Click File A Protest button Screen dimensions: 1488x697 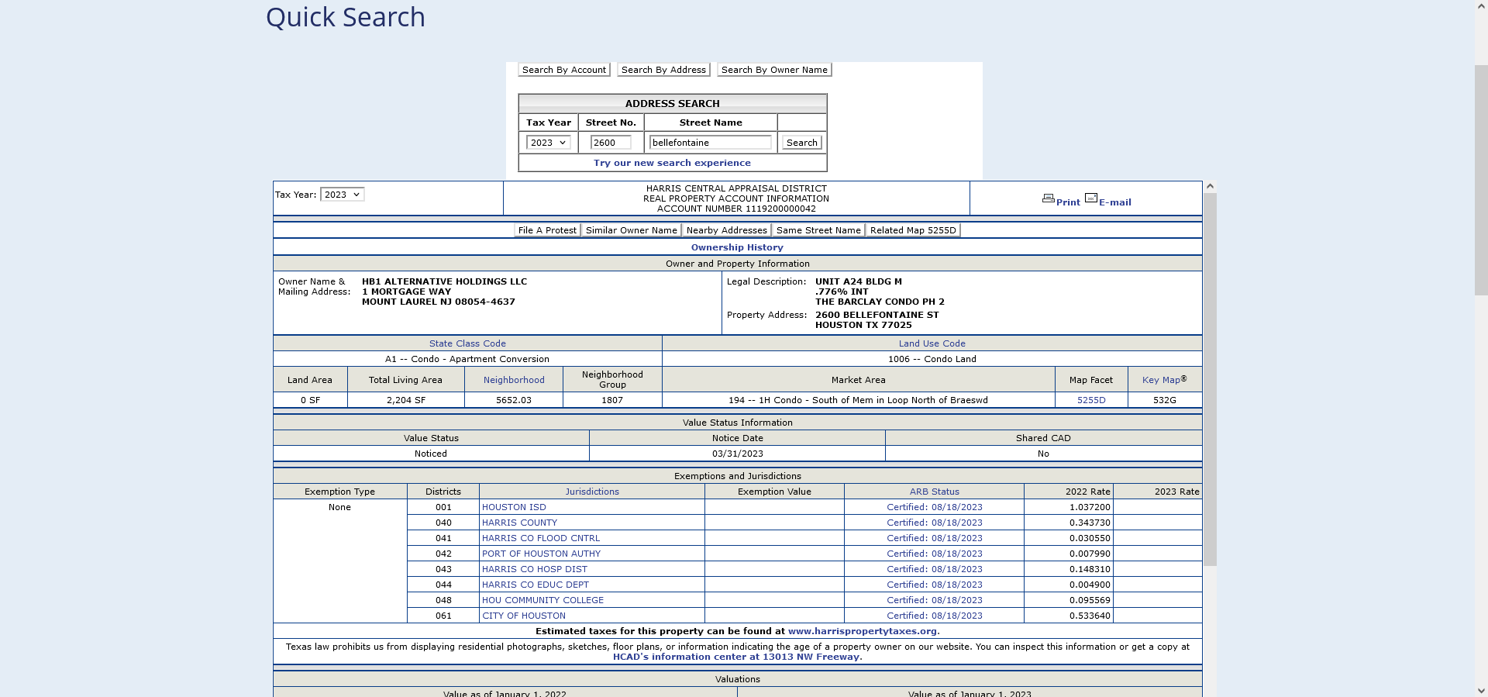[547, 230]
